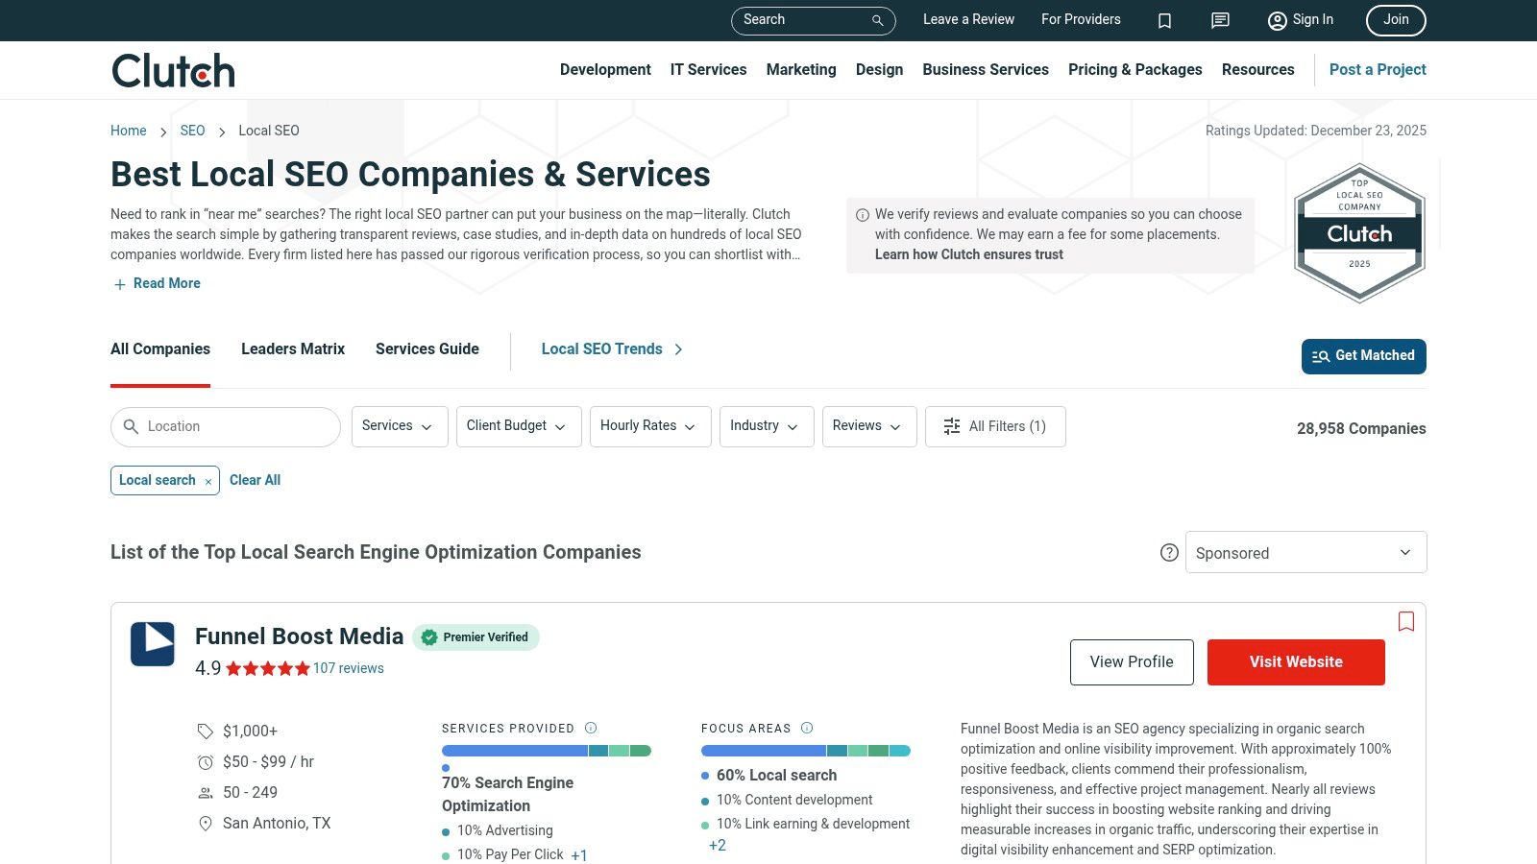The height and width of the screenshot is (864, 1537).
Task: Open the Hourly Rates dropdown
Action: point(649,426)
